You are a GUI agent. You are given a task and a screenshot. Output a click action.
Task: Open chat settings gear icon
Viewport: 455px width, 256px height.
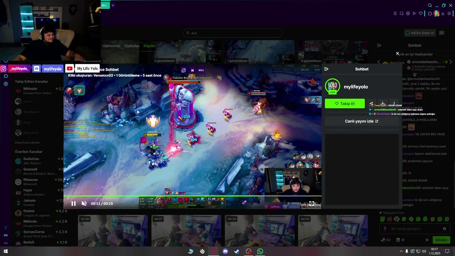click(x=427, y=240)
